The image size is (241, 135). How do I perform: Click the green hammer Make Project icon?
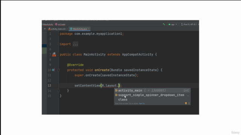tap(164, 24)
